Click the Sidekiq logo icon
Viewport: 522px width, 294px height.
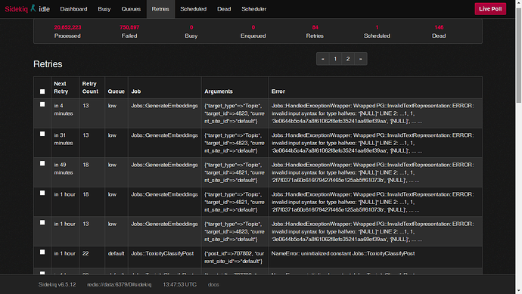coord(33,8)
